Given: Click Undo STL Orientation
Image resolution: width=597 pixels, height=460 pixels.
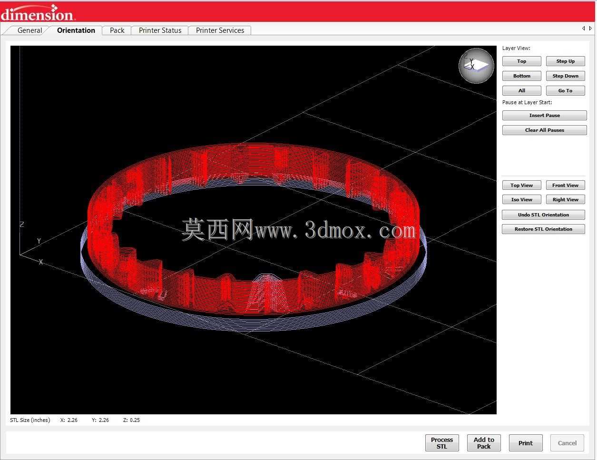Looking at the screenshot, I should (543, 215).
